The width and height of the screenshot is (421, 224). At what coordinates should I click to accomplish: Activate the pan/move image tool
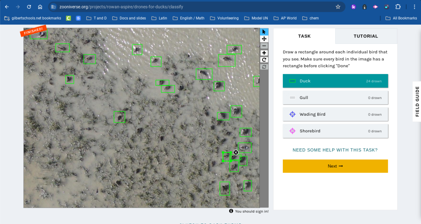(x=264, y=39)
